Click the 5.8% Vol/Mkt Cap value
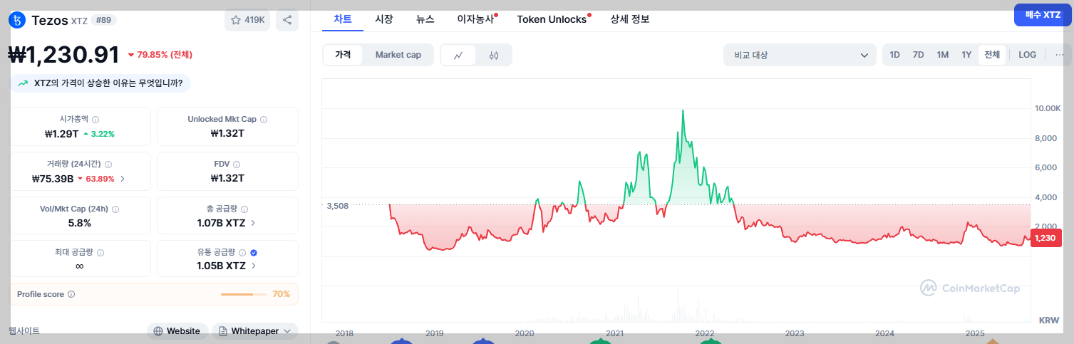The image size is (1074, 344). pyautogui.click(x=79, y=223)
